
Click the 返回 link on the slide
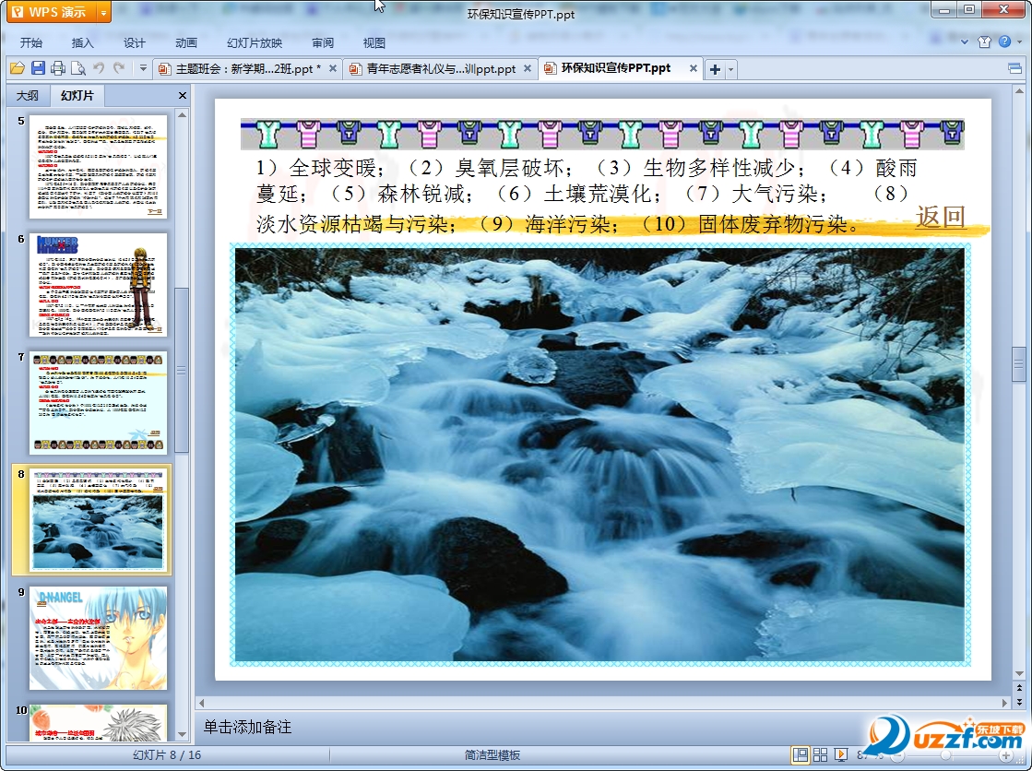[x=940, y=217]
